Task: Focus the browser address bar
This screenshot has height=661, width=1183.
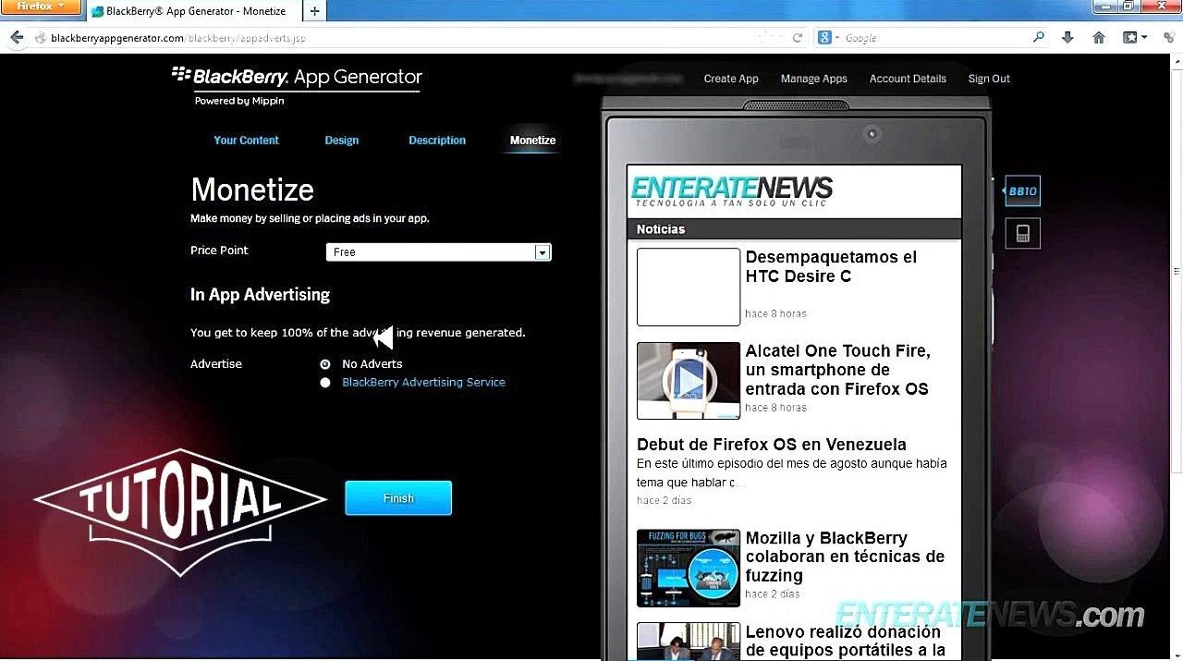Action: point(407,38)
